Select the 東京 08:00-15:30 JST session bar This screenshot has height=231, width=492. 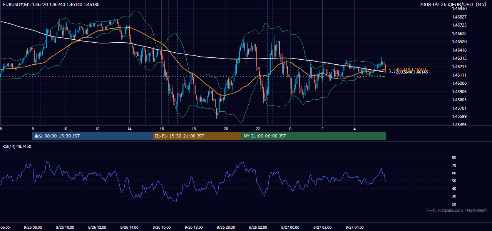coord(93,136)
